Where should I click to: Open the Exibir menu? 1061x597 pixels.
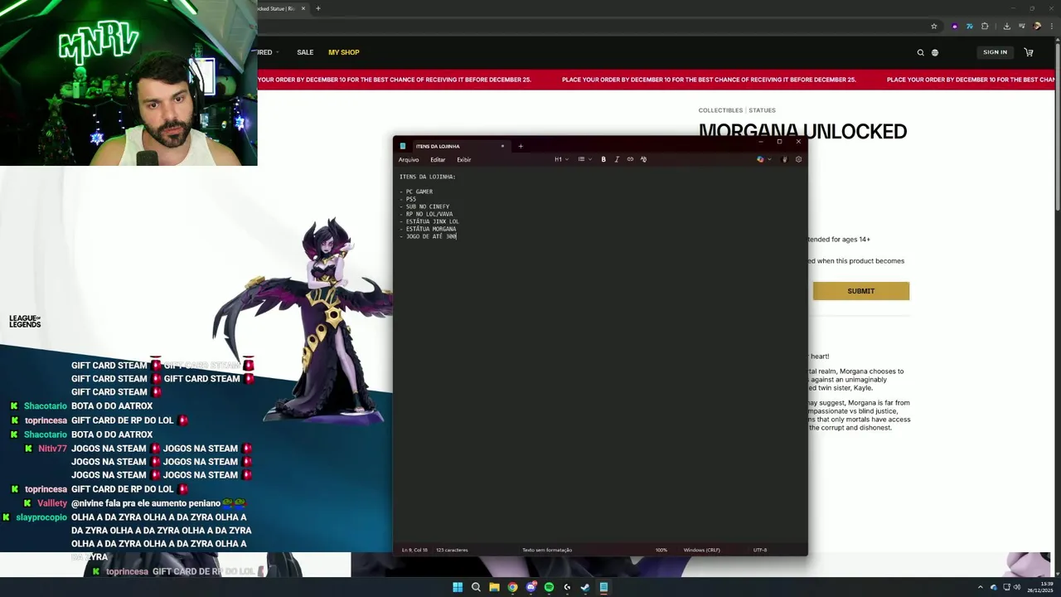click(x=464, y=159)
